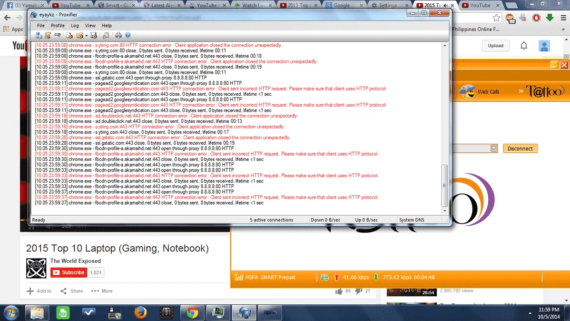Screen dimensions: 570x321
Task: Click the red Subscribe button
Action: (x=69, y=272)
